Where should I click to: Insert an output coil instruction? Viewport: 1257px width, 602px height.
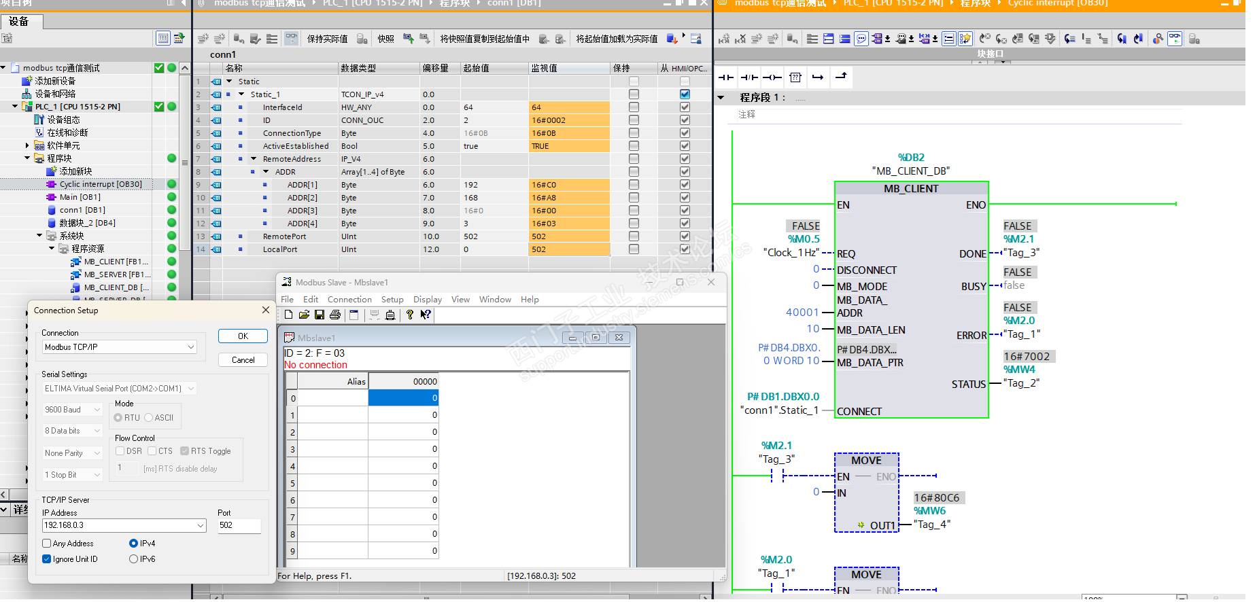tap(772, 77)
